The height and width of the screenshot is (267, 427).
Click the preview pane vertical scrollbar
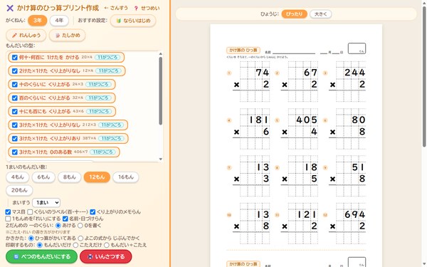coord(424,76)
